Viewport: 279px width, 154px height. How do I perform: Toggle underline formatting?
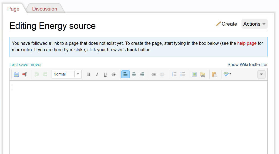click(x=105, y=74)
